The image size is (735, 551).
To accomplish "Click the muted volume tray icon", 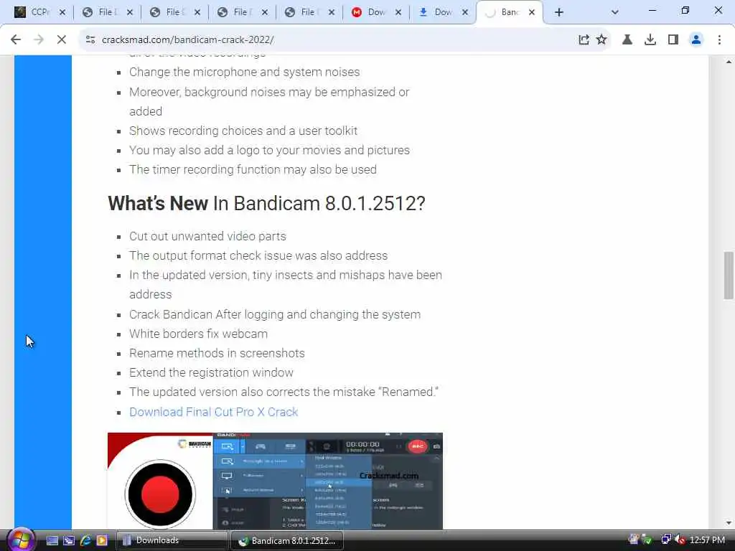I will click(679, 540).
